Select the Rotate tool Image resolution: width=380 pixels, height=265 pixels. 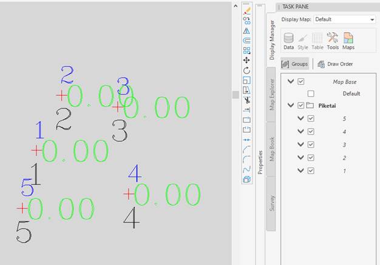[246, 70]
